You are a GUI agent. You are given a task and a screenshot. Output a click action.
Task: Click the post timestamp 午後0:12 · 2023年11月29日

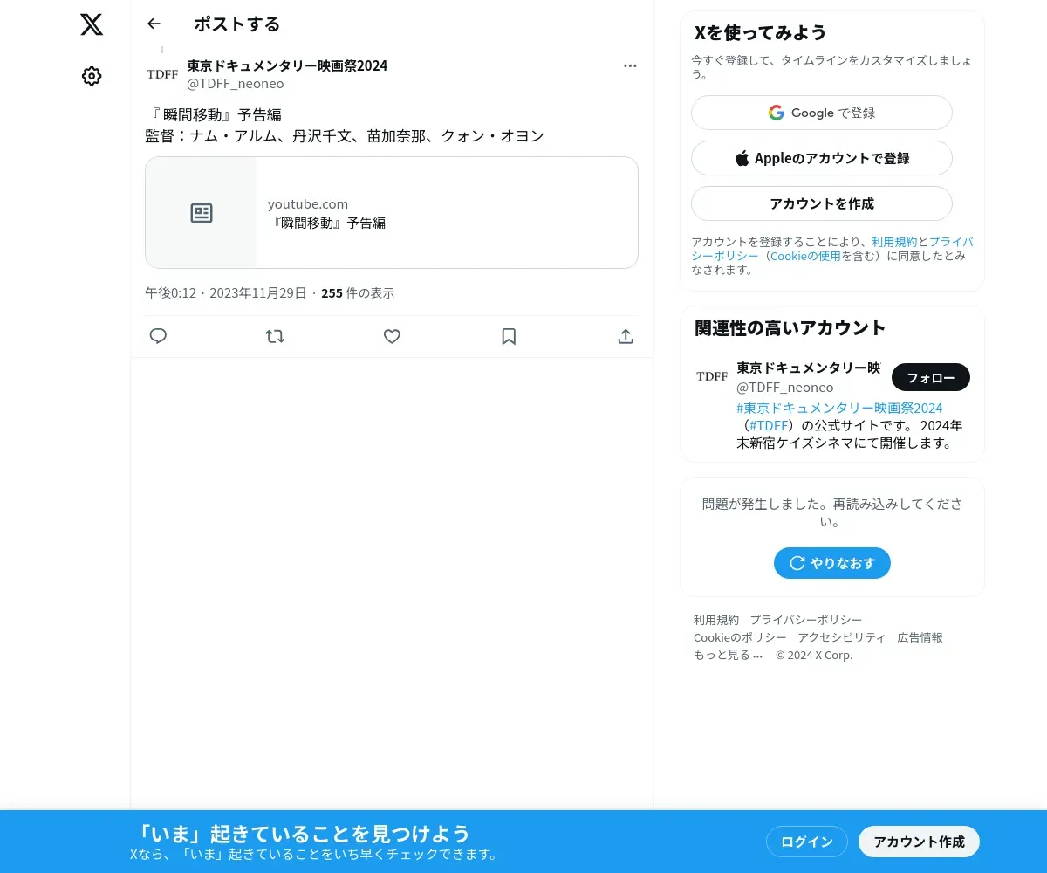[x=226, y=293]
